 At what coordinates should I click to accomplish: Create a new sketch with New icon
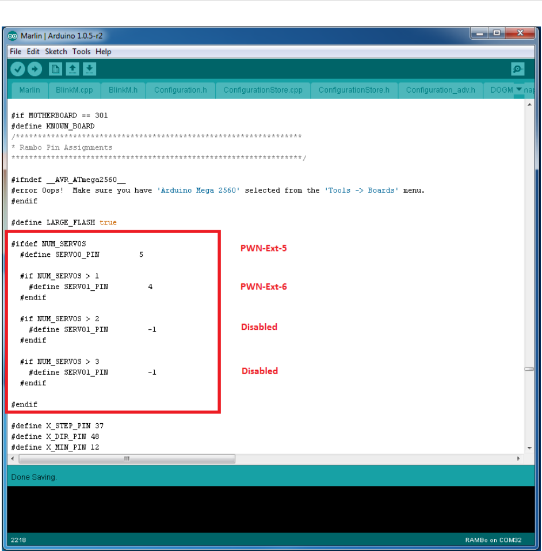pos(55,69)
